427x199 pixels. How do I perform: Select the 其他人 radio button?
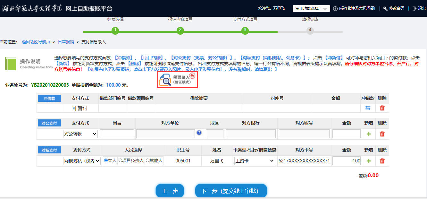click(x=147, y=160)
